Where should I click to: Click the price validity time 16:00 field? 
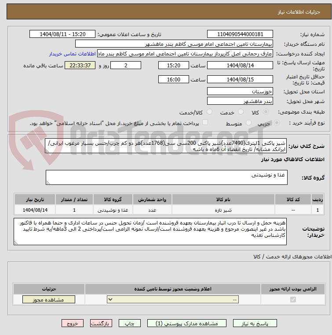pos(173,80)
